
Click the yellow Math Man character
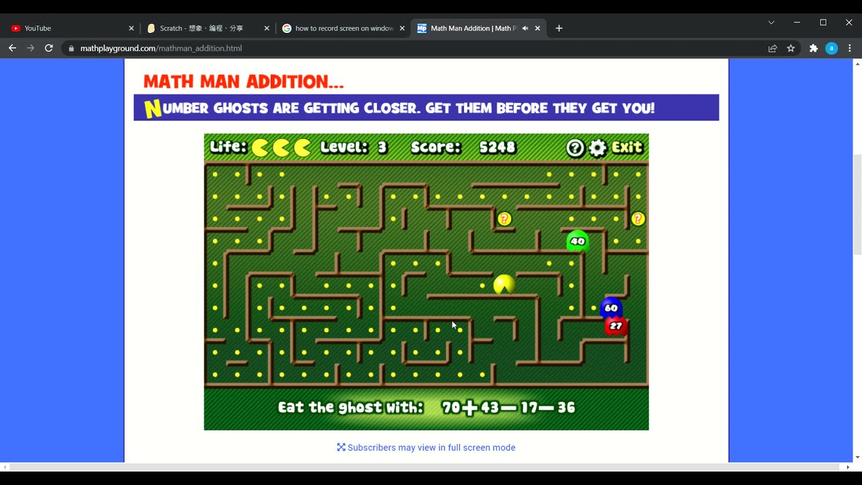pyautogui.click(x=504, y=284)
